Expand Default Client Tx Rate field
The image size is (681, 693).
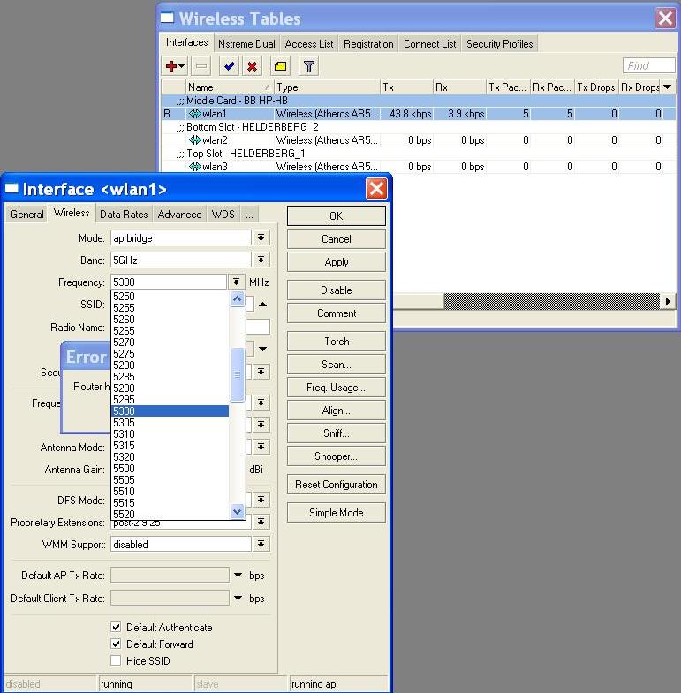click(x=238, y=598)
